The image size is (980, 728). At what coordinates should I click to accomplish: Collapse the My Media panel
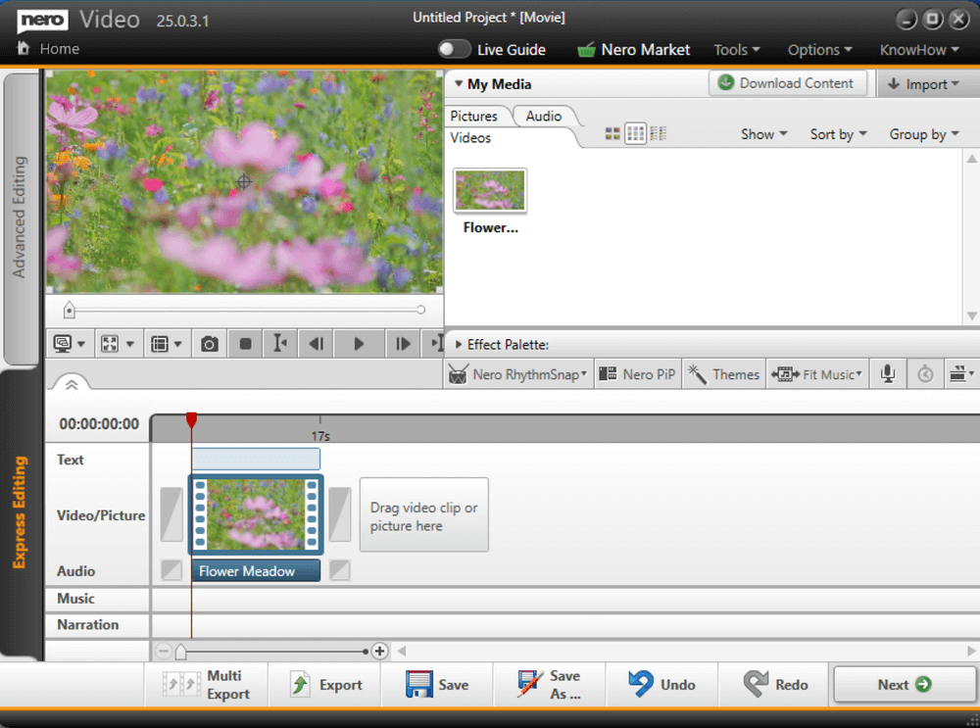(x=458, y=83)
